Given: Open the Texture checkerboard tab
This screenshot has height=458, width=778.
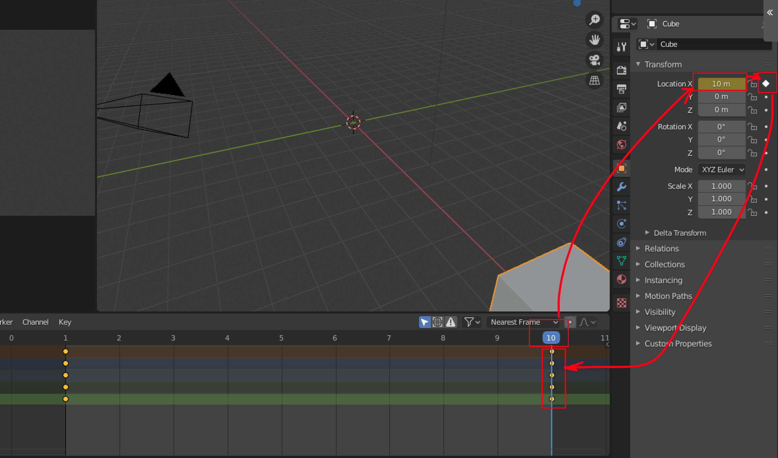Looking at the screenshot, I should click(622, 303).
